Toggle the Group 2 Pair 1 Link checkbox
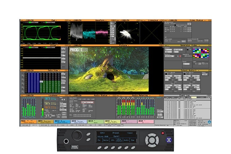Viewport: 231px width, 154px height. coord(192,82)
